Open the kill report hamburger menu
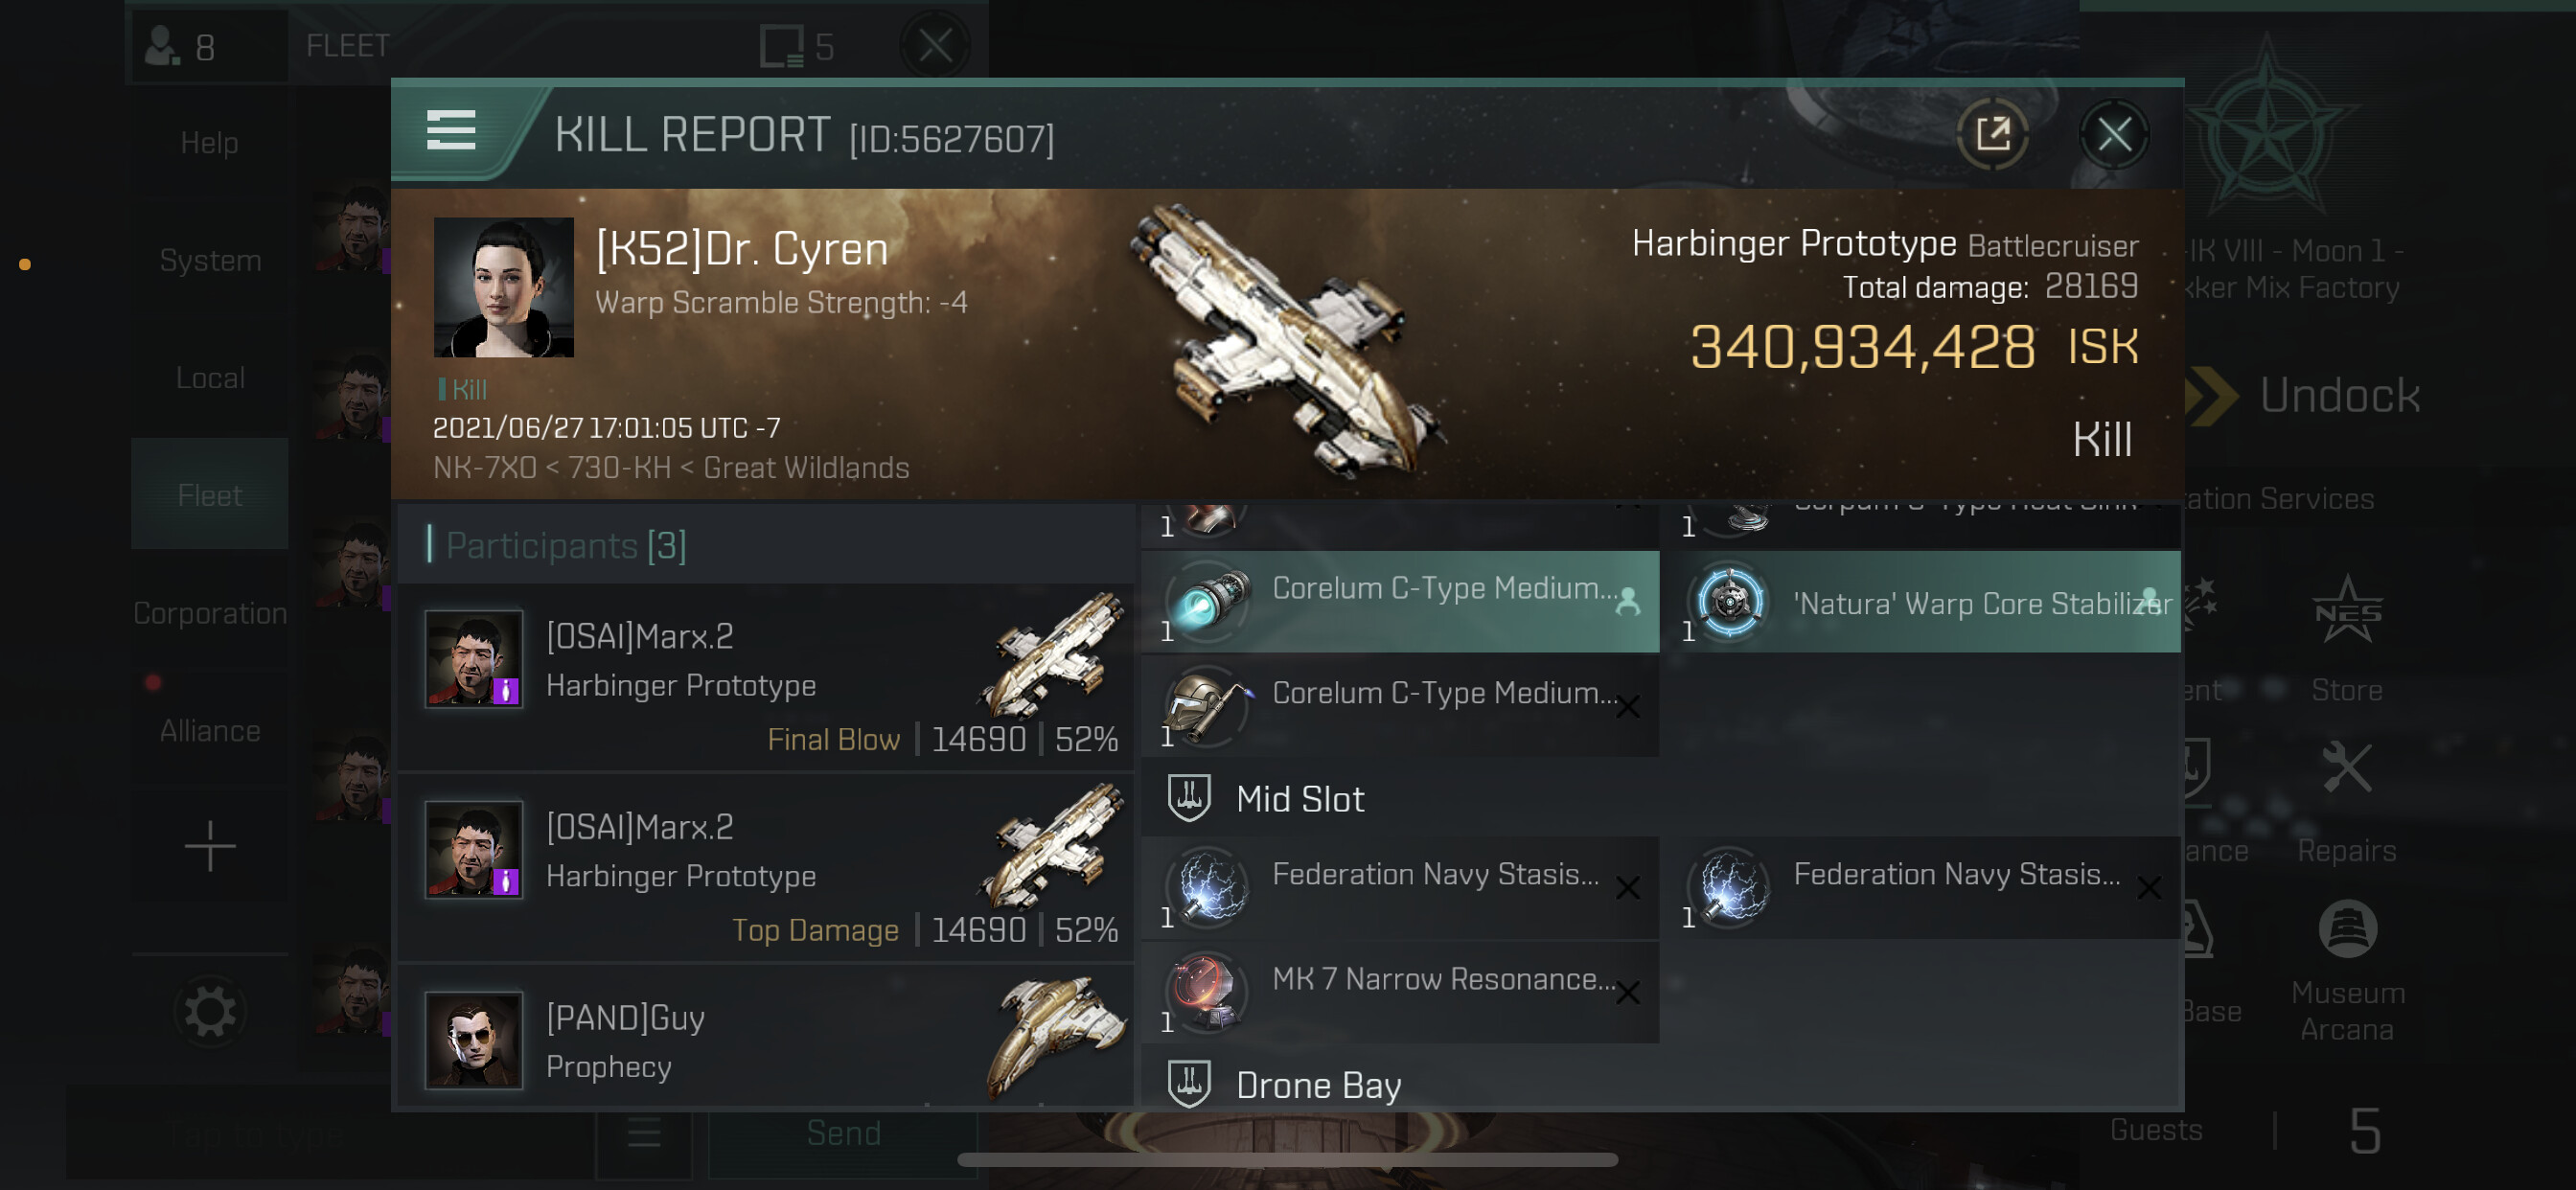 pos(451,131)
